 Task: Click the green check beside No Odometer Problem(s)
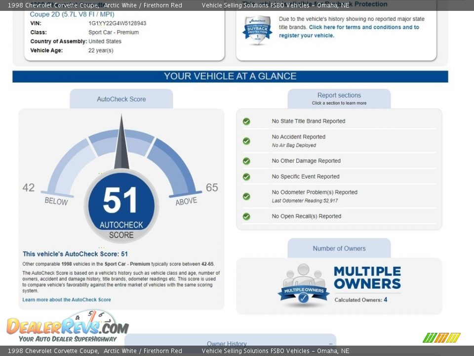pyautogui.click(x=246, y=196)
